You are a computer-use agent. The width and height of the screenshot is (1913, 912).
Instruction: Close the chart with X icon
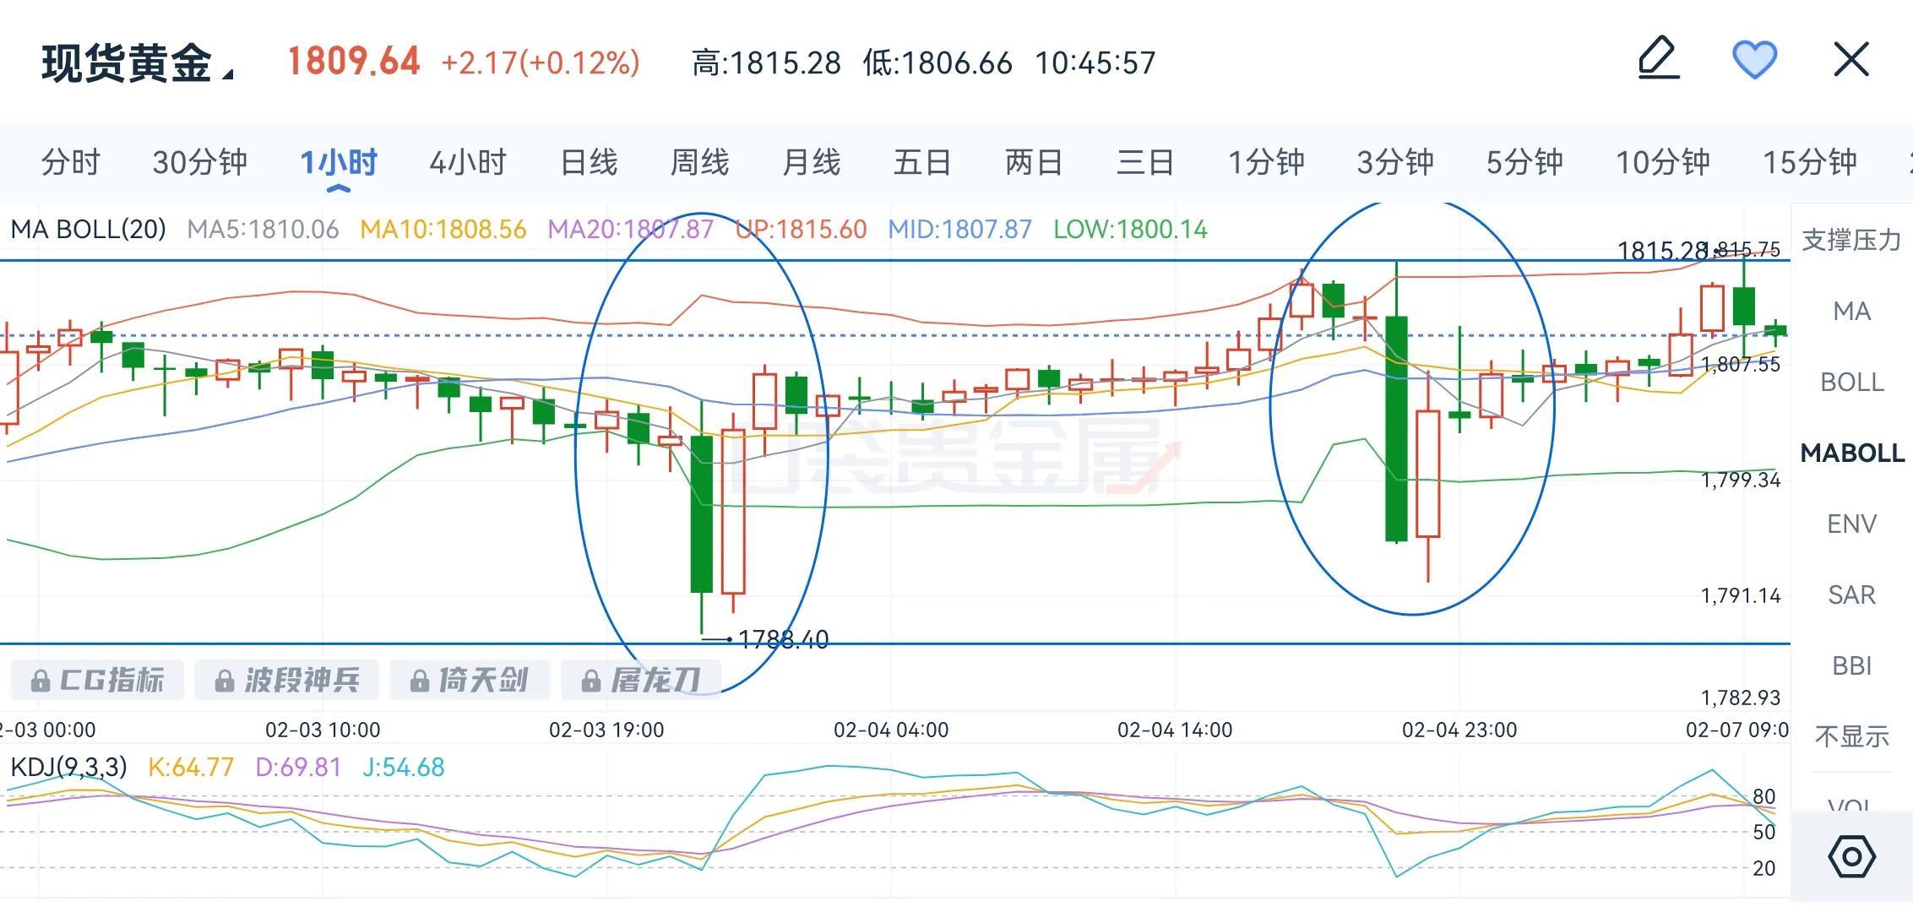[x=1851, y=61]
